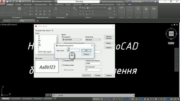Switch to the Параметризация ribbon tab
The height and width of the screenshot is (101, 180).
coord(40,4)
